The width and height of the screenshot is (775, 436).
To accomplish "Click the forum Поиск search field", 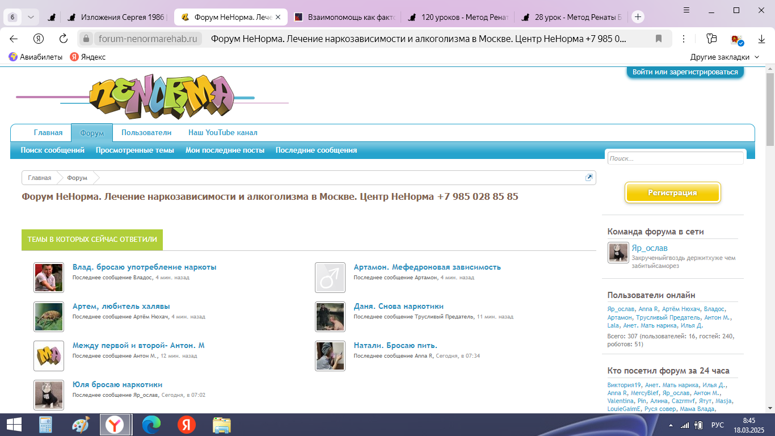I will [x=675, y=158].
